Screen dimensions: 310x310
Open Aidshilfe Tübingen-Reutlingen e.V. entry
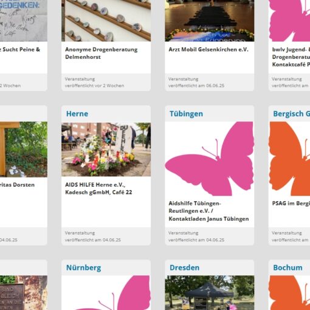(x=208, y=211)
